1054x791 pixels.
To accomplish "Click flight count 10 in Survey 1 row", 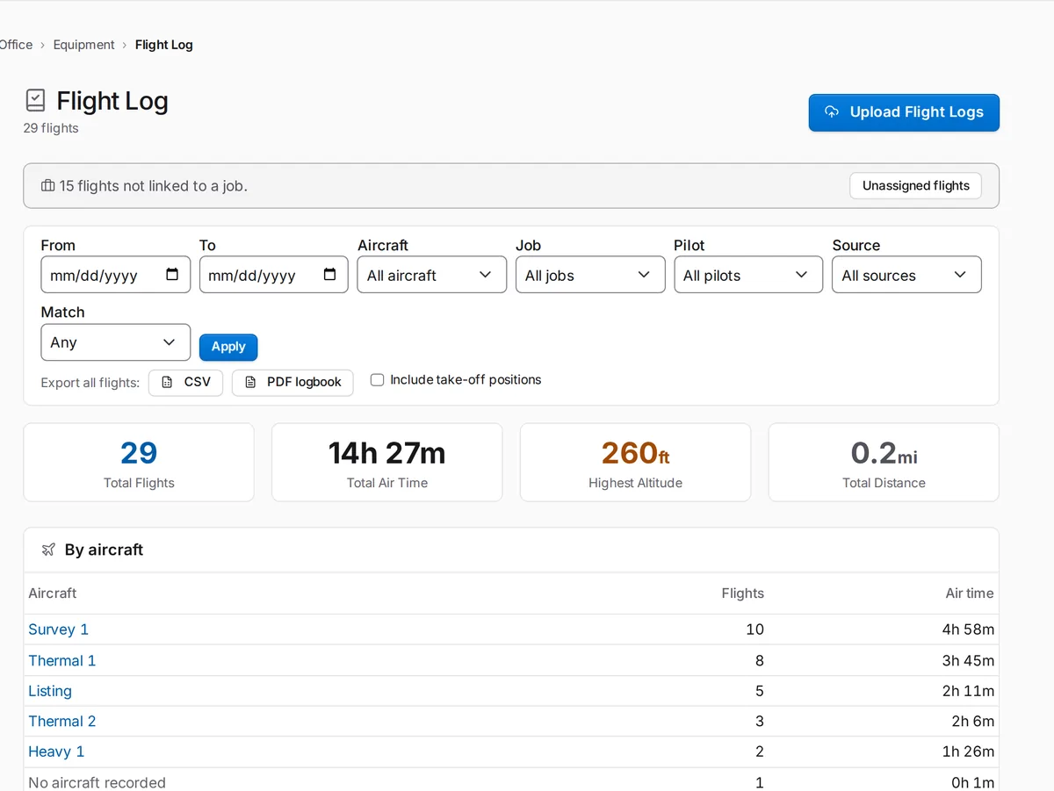I will (x=754, y=629).
